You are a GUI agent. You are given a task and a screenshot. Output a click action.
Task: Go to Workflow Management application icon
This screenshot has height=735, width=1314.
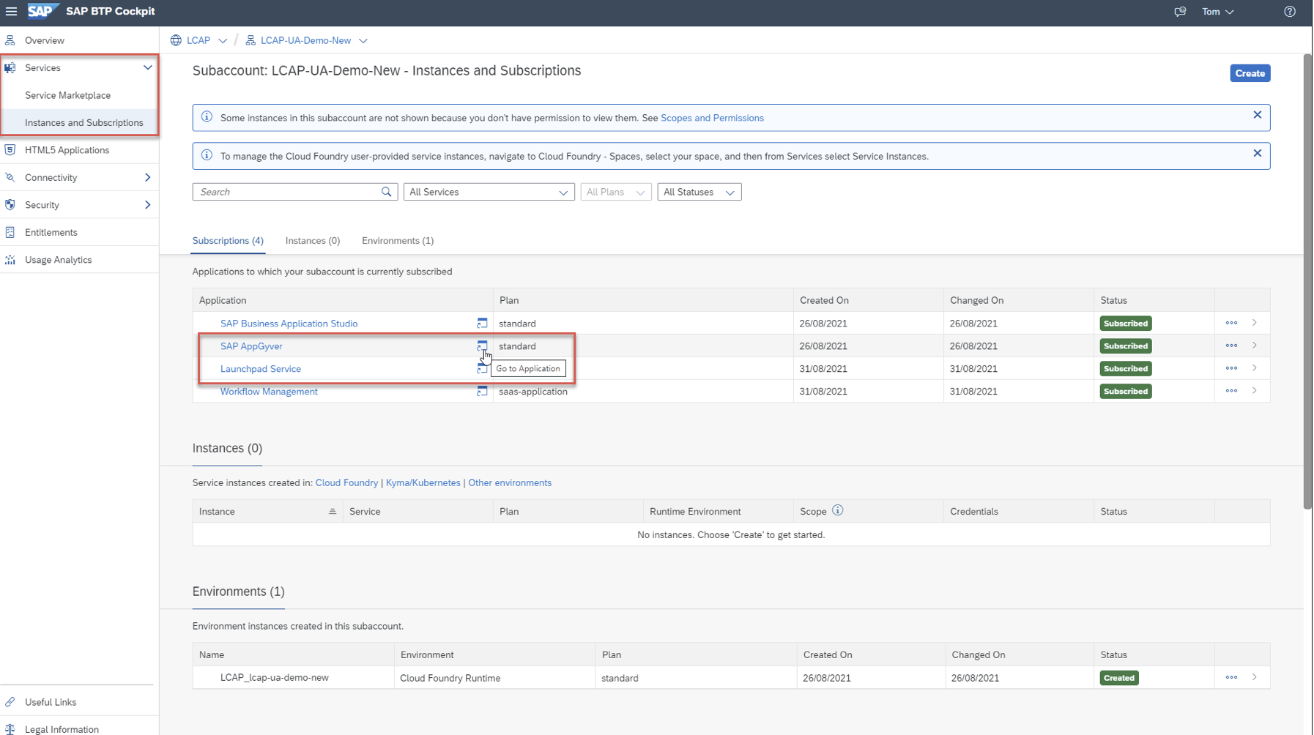tap(482, 391)
